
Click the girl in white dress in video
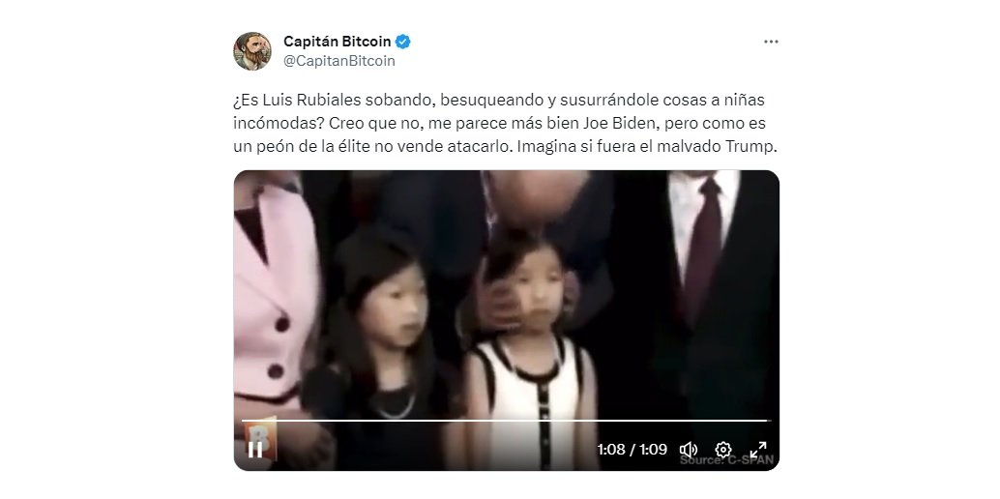[x=531, y=358]
